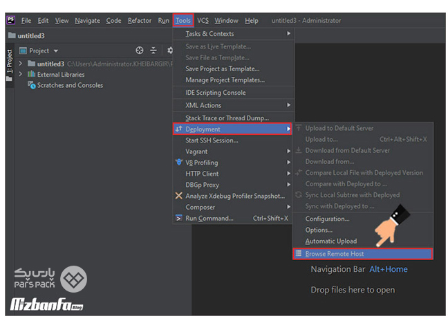Click the locate/scroll from source target icon
This screenshot has height=321, width=448.
[x=140, y=51]
